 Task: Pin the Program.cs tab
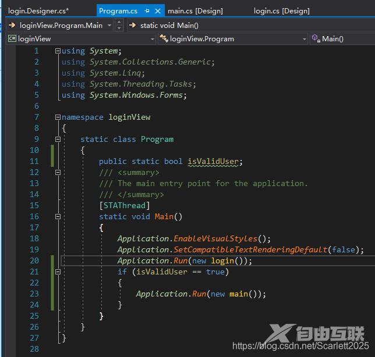coord(146,11)
